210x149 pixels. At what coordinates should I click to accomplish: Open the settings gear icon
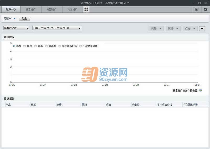pyautogui.click(x=205, y=9)
